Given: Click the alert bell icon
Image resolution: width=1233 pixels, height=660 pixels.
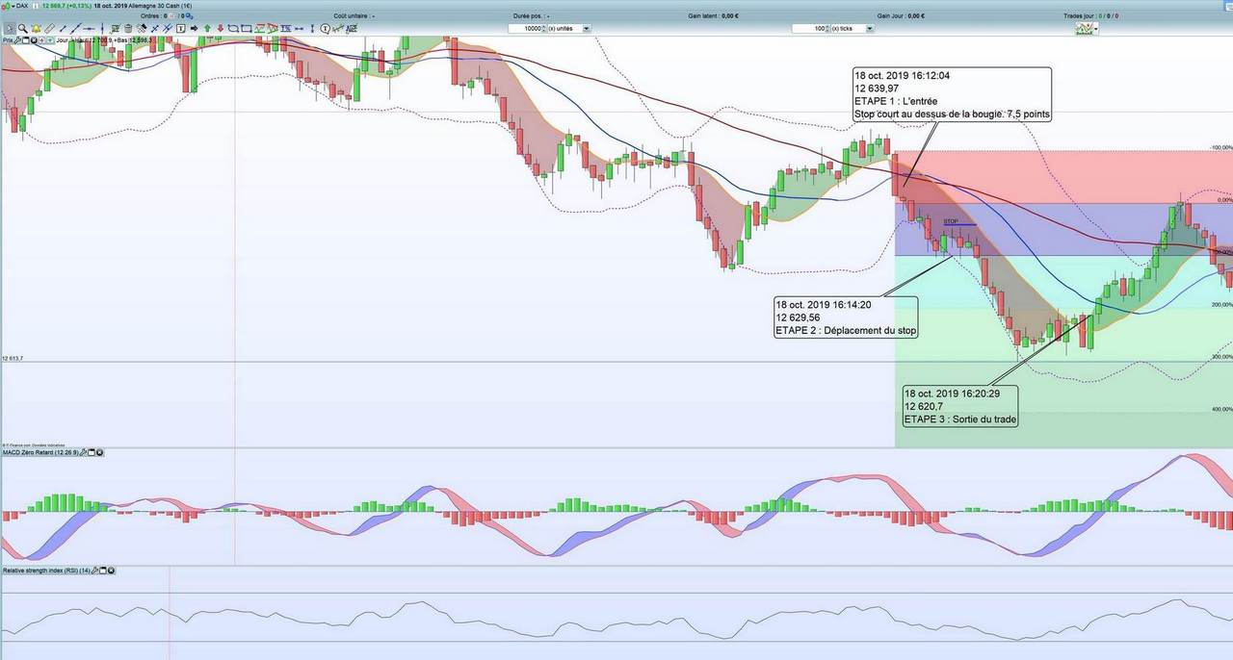Looking at the screenshot, I should pos(36,29).
